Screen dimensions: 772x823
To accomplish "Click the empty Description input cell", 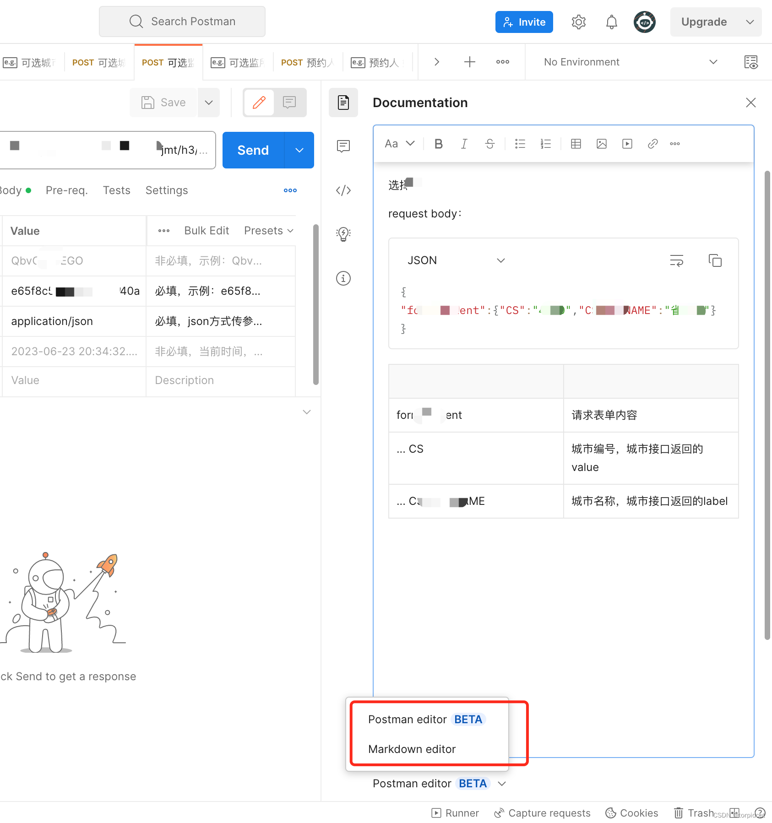I will point(221,380).
